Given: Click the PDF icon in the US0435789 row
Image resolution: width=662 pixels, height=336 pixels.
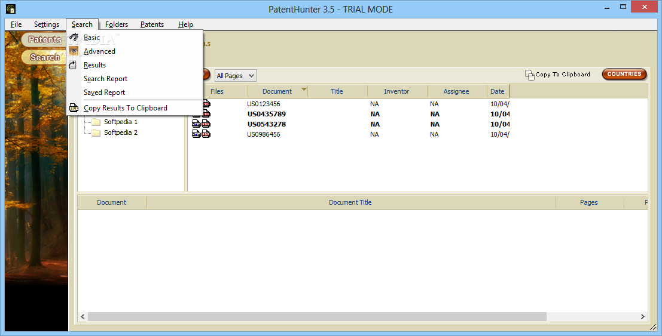Looking at the screenshot, I should (206, 114).
